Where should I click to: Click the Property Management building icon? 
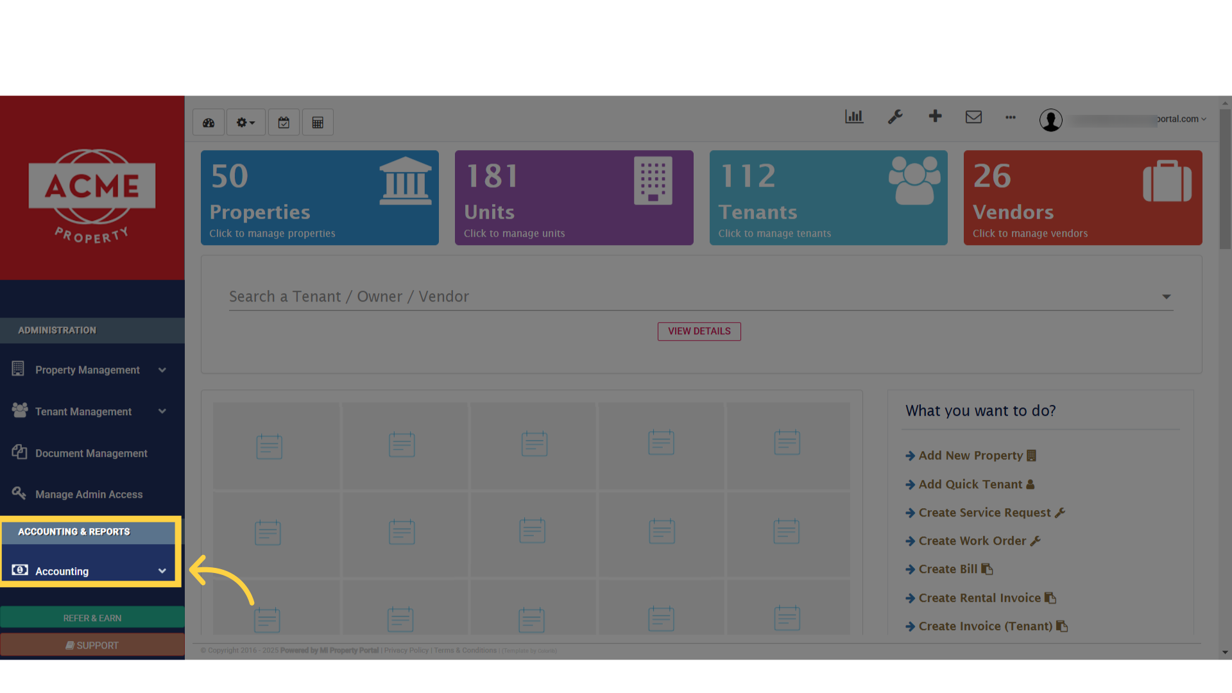(x=18, y=368)
